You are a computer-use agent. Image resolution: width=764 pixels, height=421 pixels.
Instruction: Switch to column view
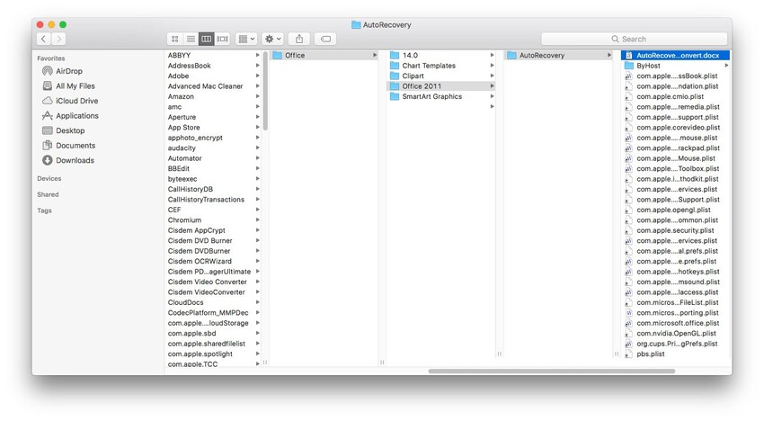tap(207, 39)
